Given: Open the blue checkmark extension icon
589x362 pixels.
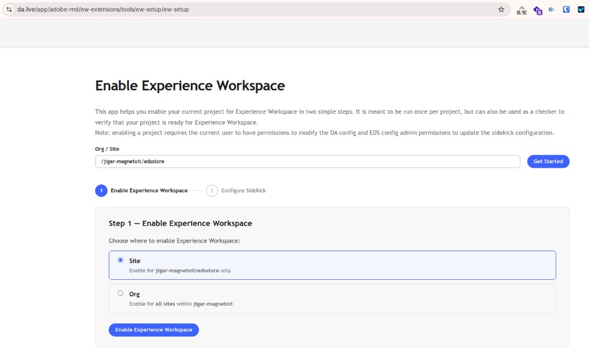Looking at the screenshot, I should [x=581, y=9].
